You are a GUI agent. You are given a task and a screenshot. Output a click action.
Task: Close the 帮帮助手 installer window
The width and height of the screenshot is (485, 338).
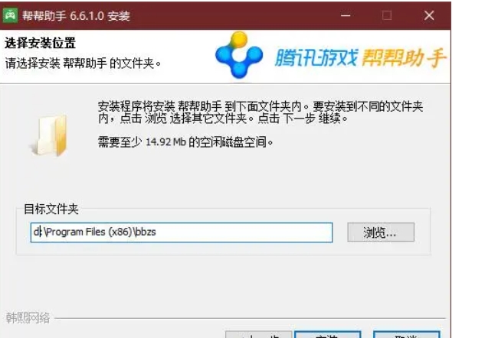[429, 15]
